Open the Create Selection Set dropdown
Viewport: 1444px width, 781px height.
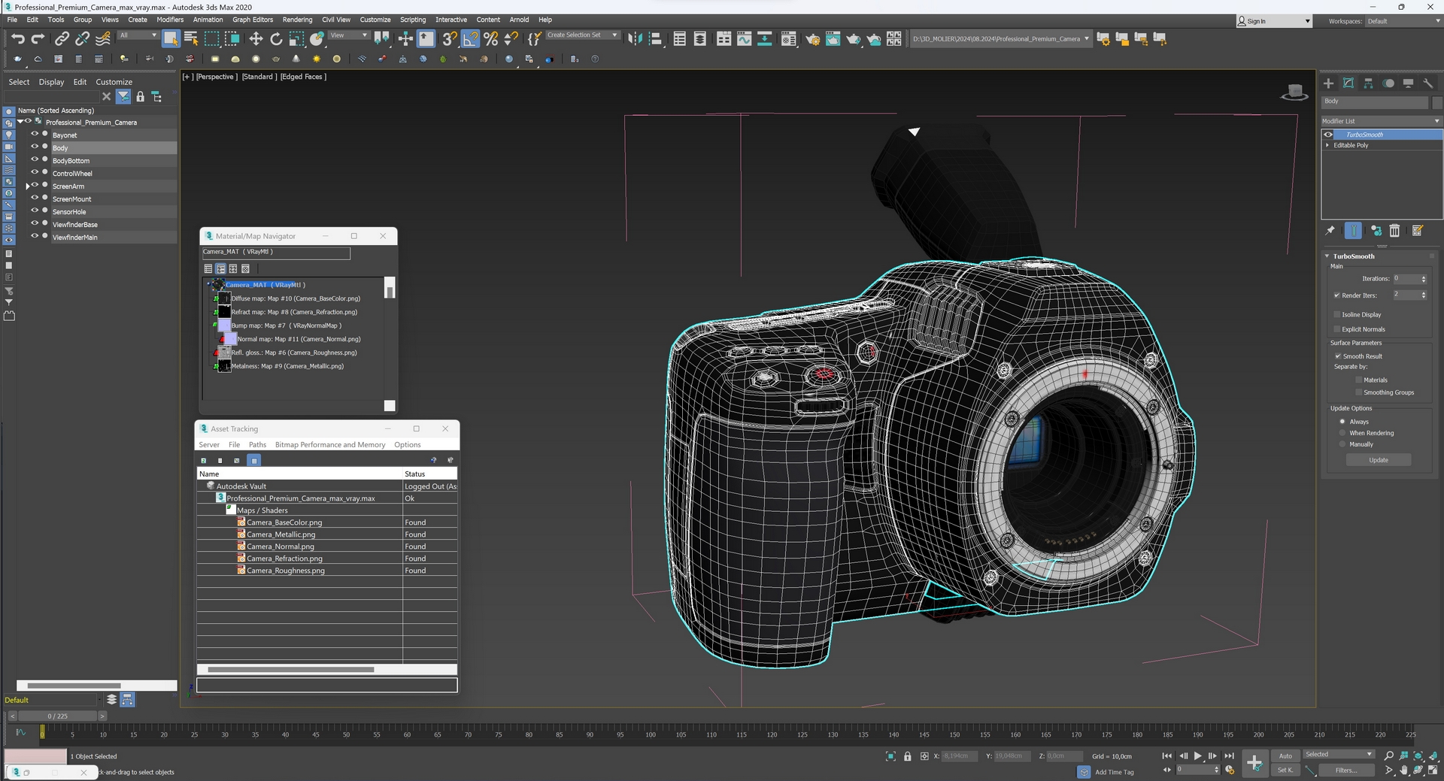[x=583, y=35]
